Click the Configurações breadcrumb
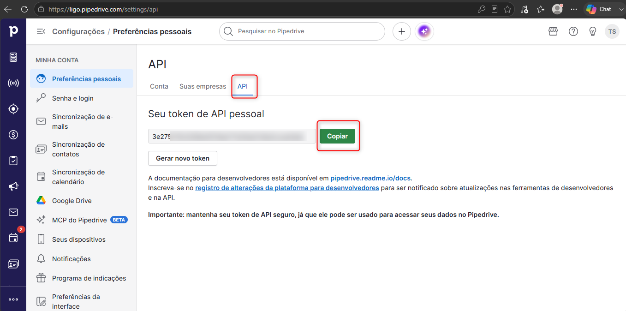This screenshot has width=626, height=311. click(78, 31)
